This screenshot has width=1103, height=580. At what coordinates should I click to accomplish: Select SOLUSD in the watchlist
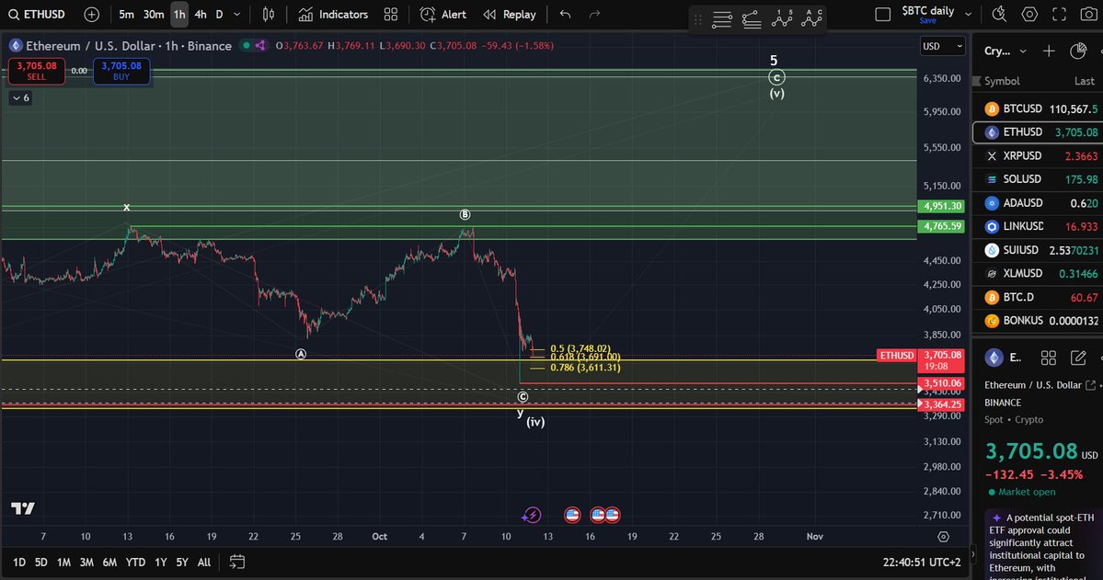click(1039, 179)
